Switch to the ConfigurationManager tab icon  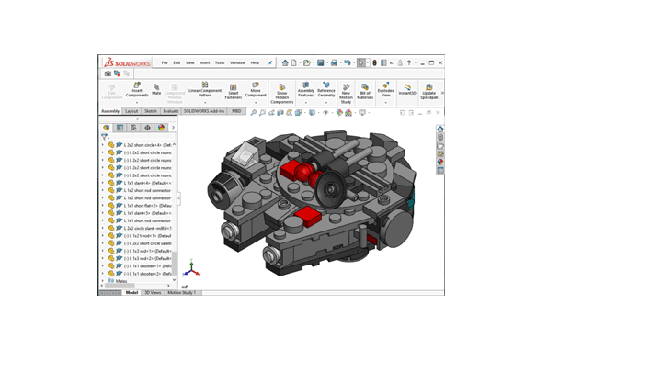coord(133,128)
